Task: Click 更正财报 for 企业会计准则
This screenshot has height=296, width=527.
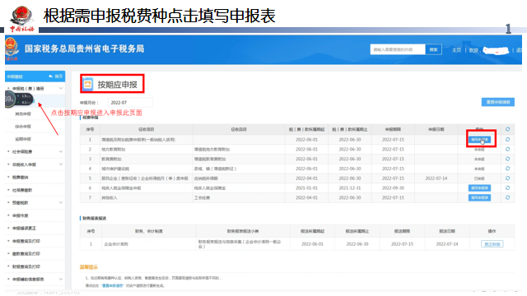Action: point(492,244)
